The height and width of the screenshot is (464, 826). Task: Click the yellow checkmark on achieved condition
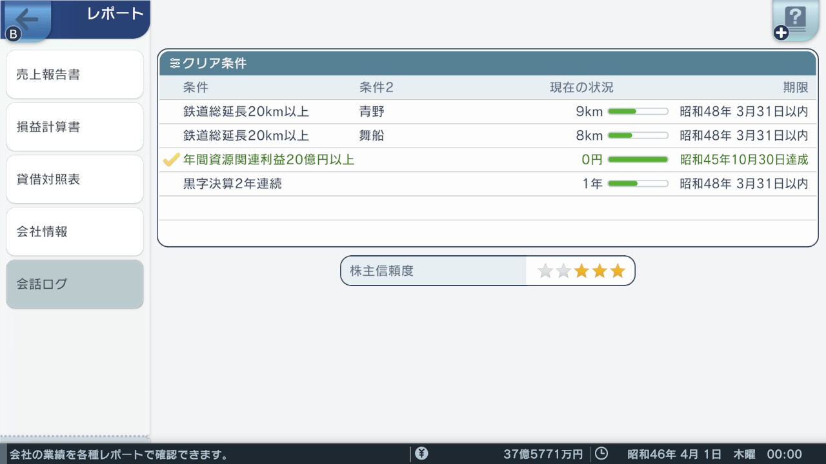[x=171, y=160]
